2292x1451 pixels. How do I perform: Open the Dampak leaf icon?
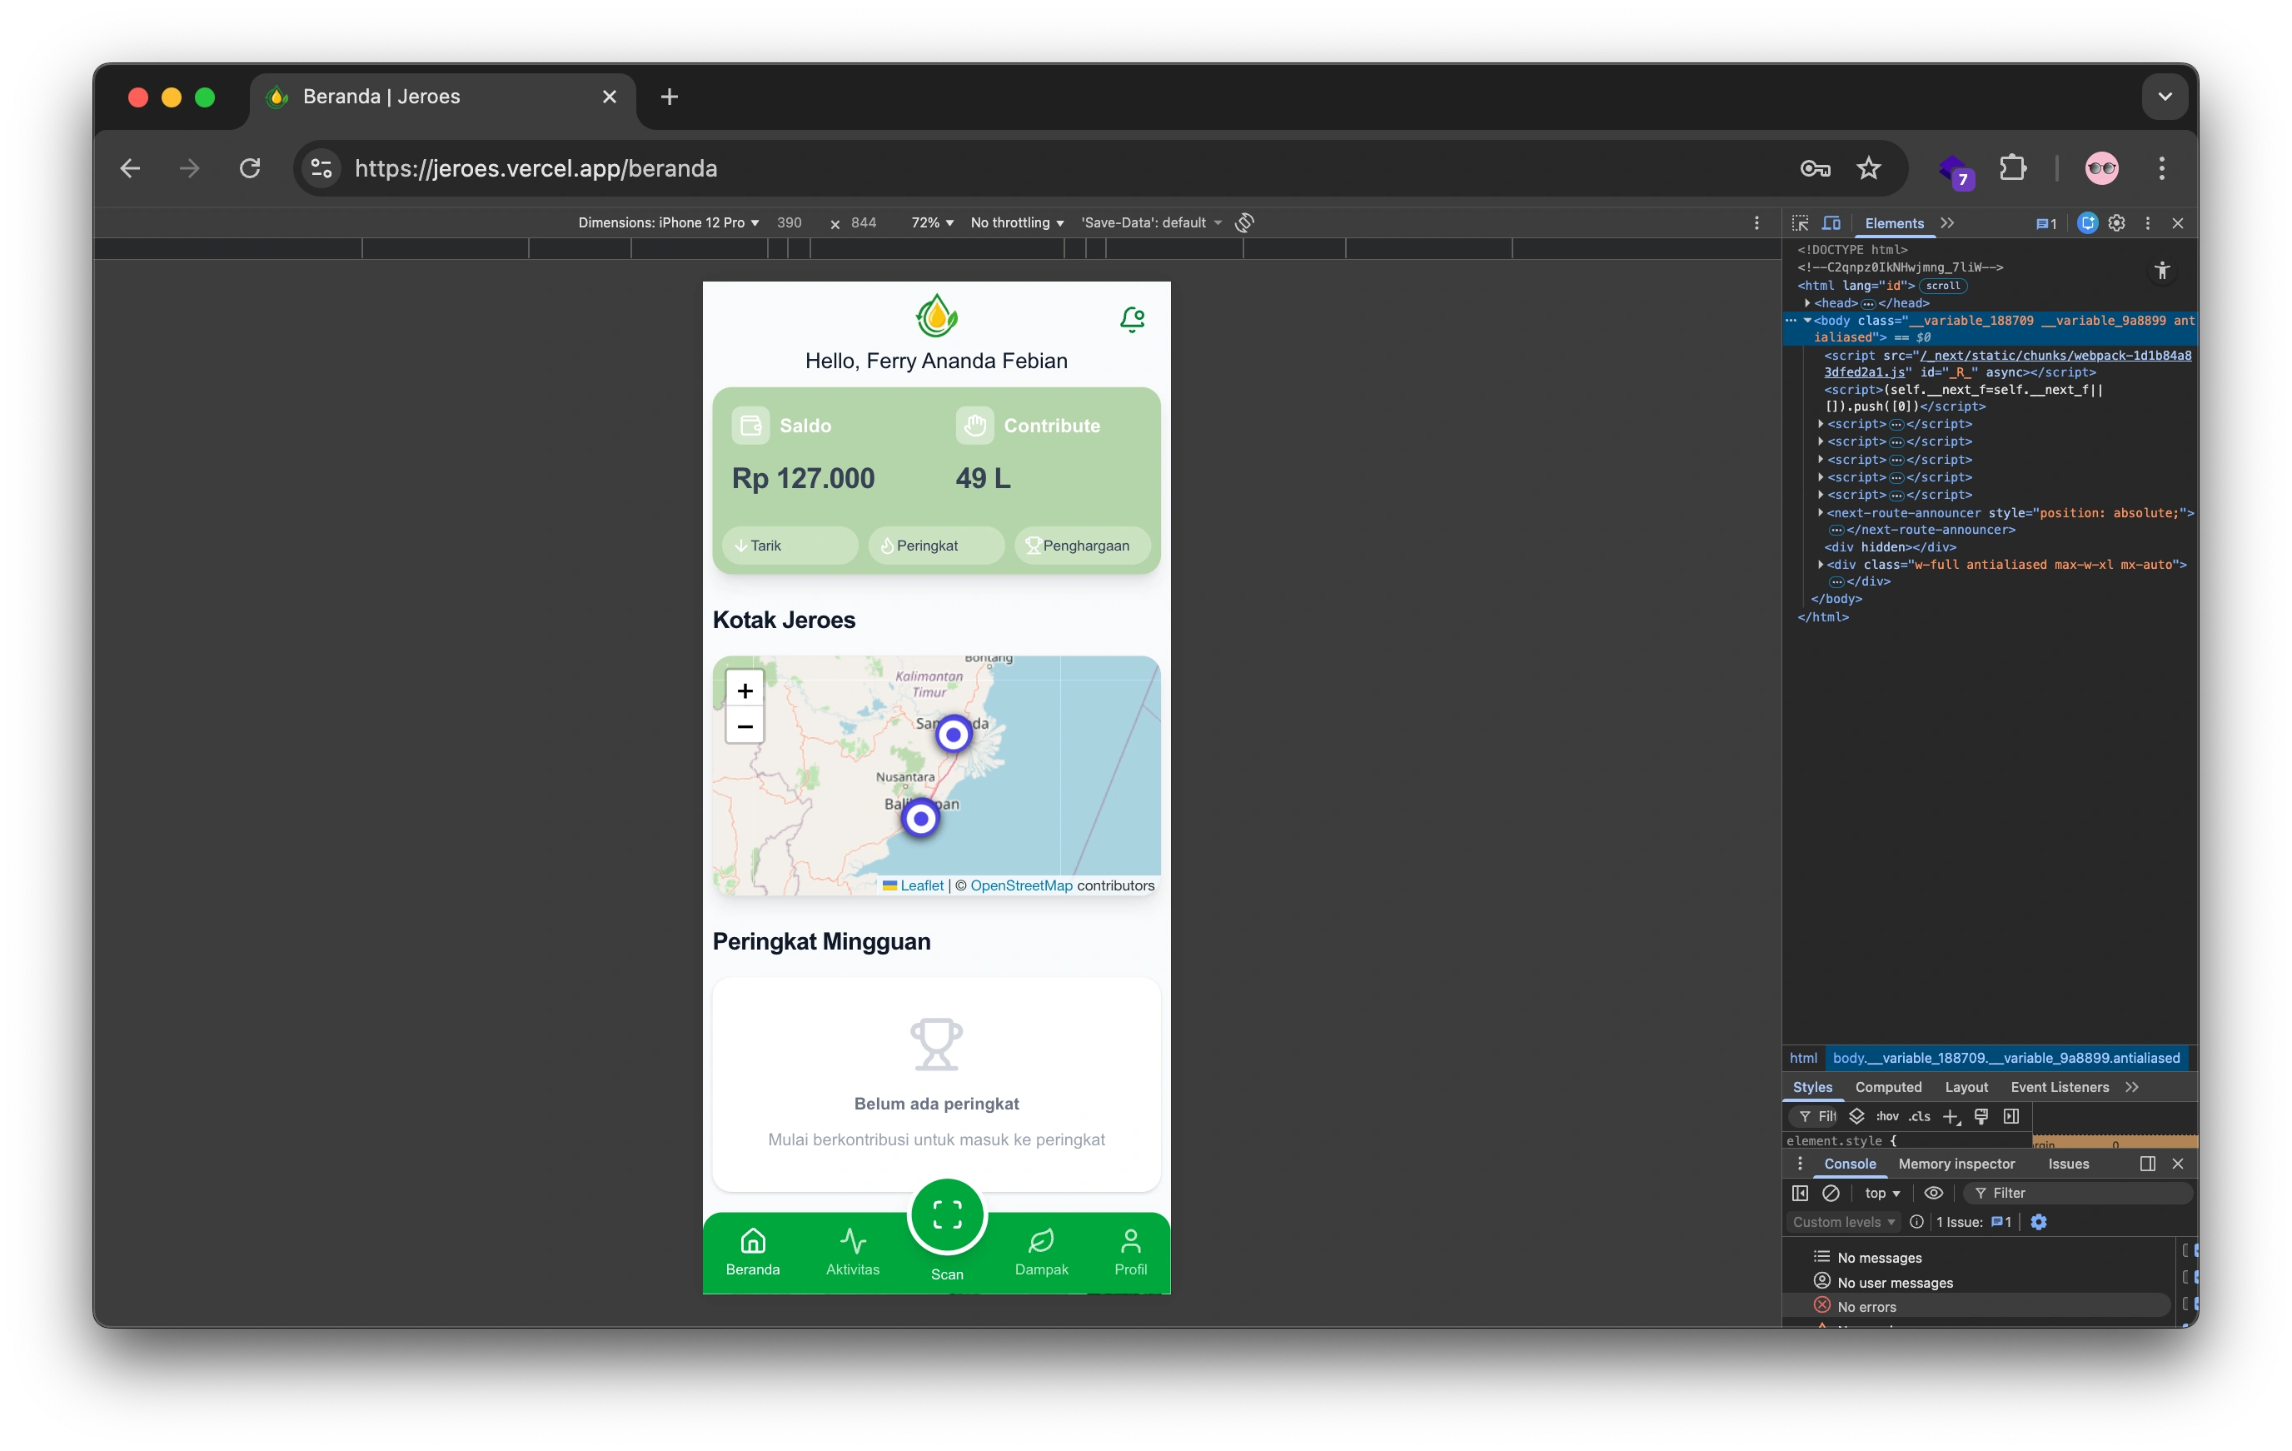[x=1041, y=1240]
